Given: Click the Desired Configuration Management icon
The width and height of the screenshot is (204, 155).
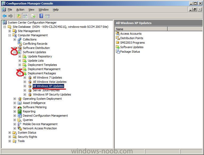Looking at the screenshot, I should [x=20, y=116].
